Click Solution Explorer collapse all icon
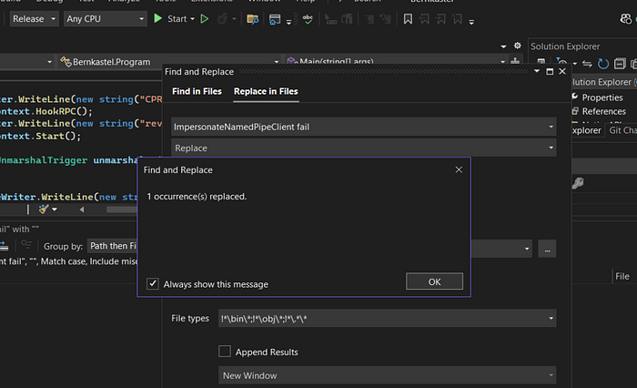637x388 pixels. pos(620,64)
